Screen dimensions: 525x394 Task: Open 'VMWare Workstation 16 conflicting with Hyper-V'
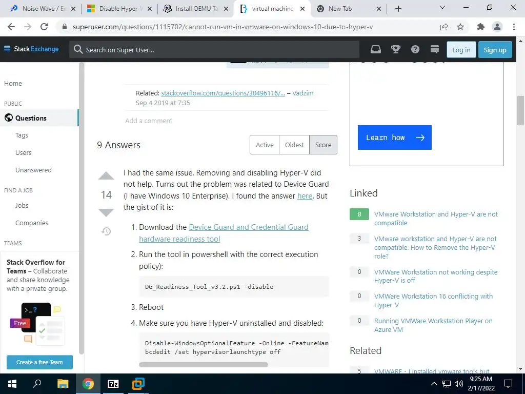433,301
